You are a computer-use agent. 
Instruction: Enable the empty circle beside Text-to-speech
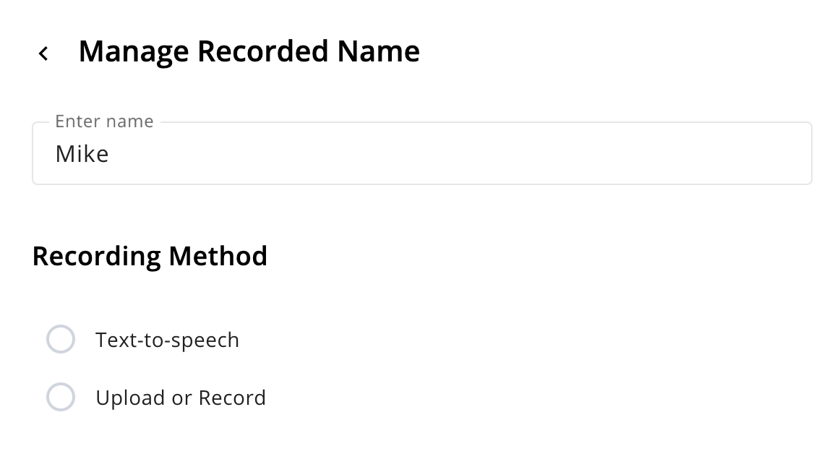(61, 339)
